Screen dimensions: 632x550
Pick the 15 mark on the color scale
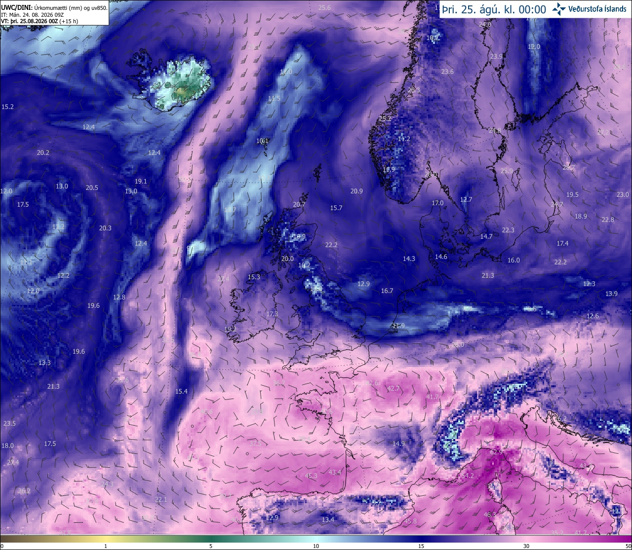pyautogui.click(x=421, y=546)
